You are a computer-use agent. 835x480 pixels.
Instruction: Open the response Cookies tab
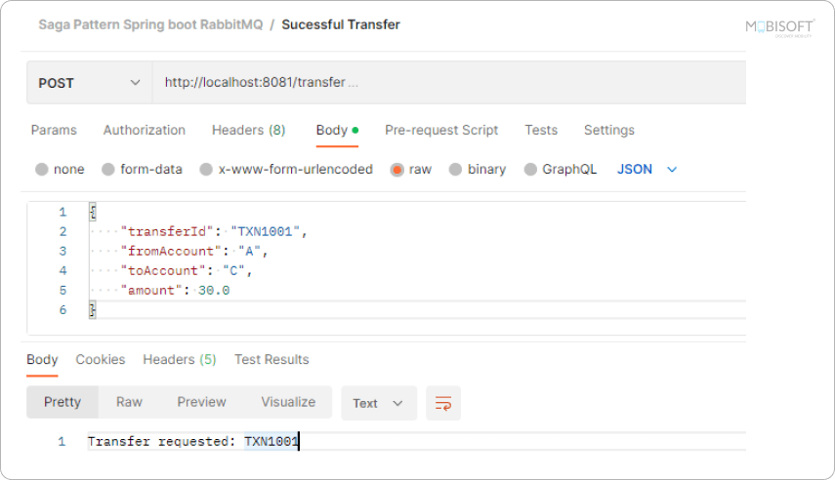point(101,360)
